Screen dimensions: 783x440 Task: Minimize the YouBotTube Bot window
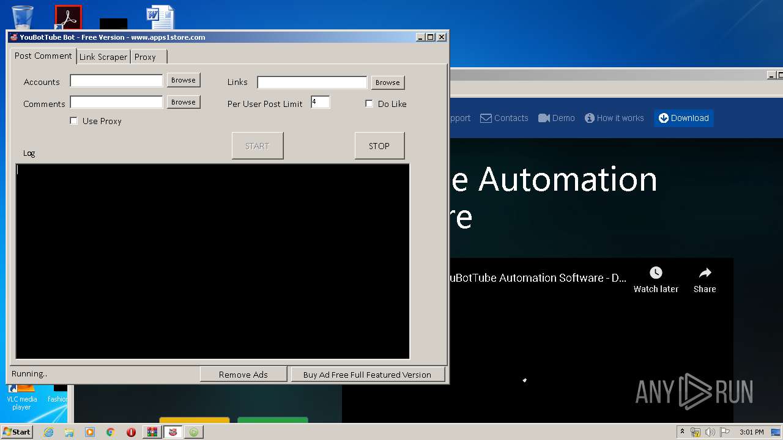(x=420, y=37)
